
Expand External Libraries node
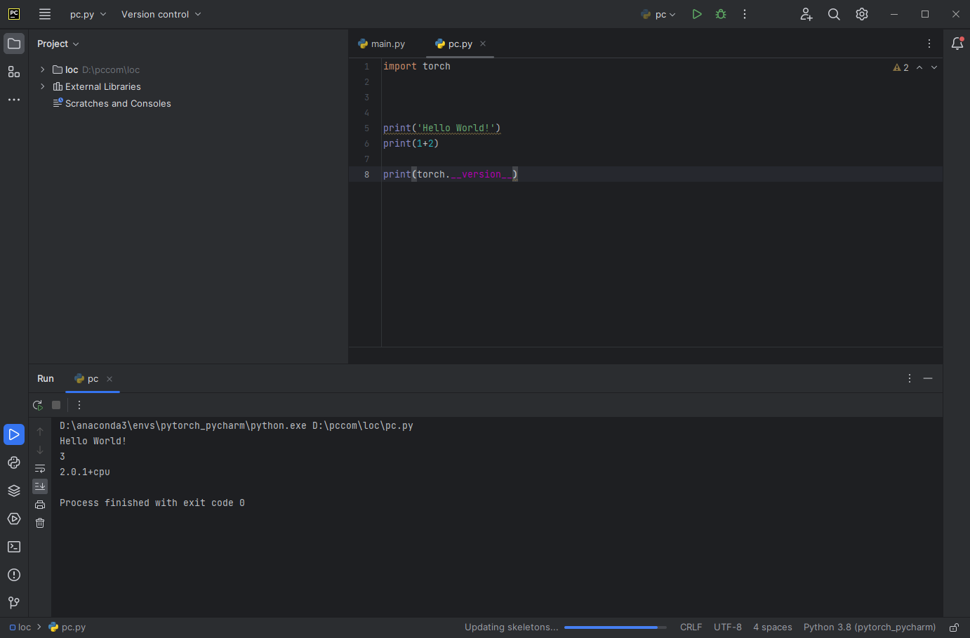pyautogui.click(x=43, y=86)
